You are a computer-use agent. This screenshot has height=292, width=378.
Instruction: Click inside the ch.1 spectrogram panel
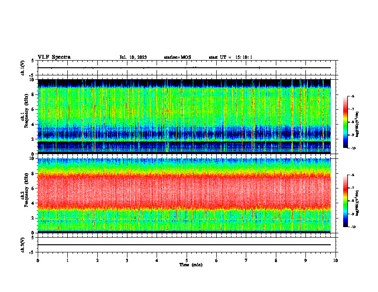pos(184,116)
